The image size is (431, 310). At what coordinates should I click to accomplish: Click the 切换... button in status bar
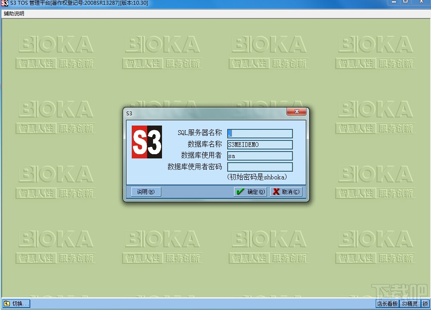pos(16,304)
